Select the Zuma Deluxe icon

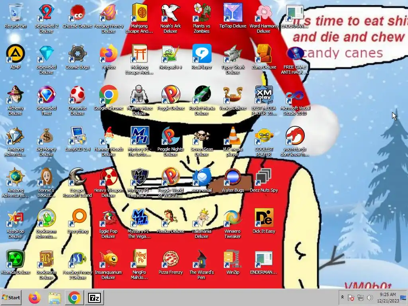click(264, 57)
